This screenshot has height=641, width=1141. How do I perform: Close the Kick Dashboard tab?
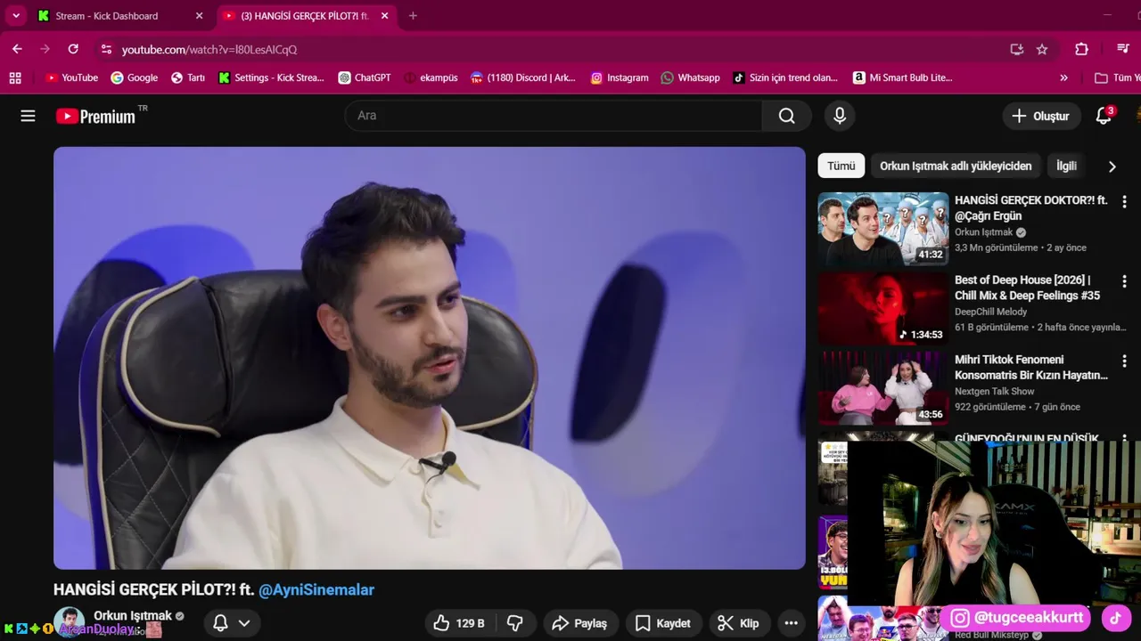click(199, 16)
